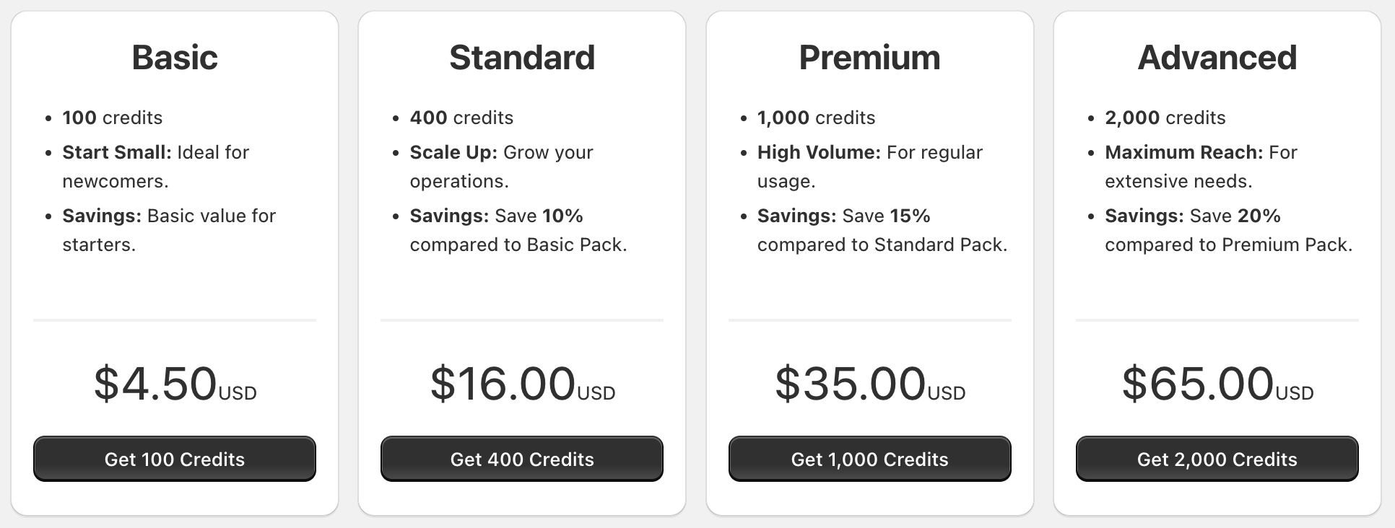Screen dimensions: 1395x528
Task: Click the "Start Small" bullet label
Action: tap(116, 152)
